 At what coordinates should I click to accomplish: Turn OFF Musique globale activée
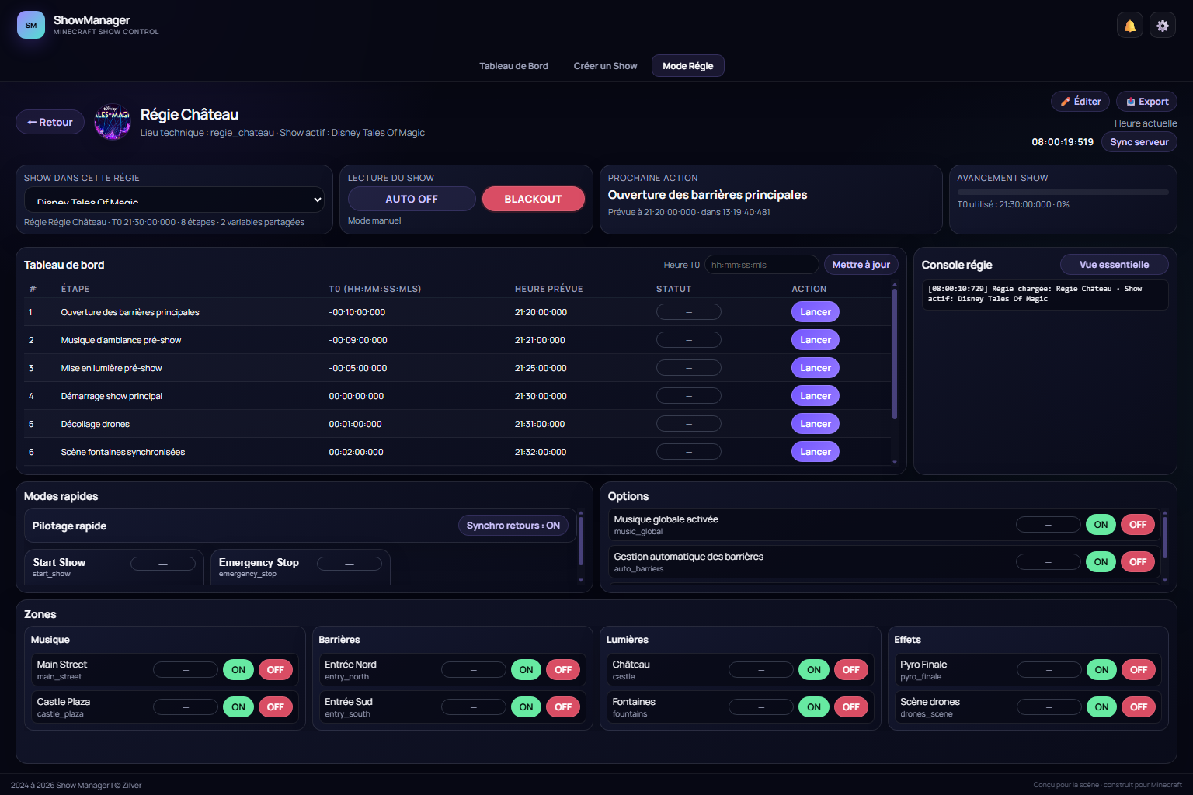pyautogui.click(x=1138, y=525)
